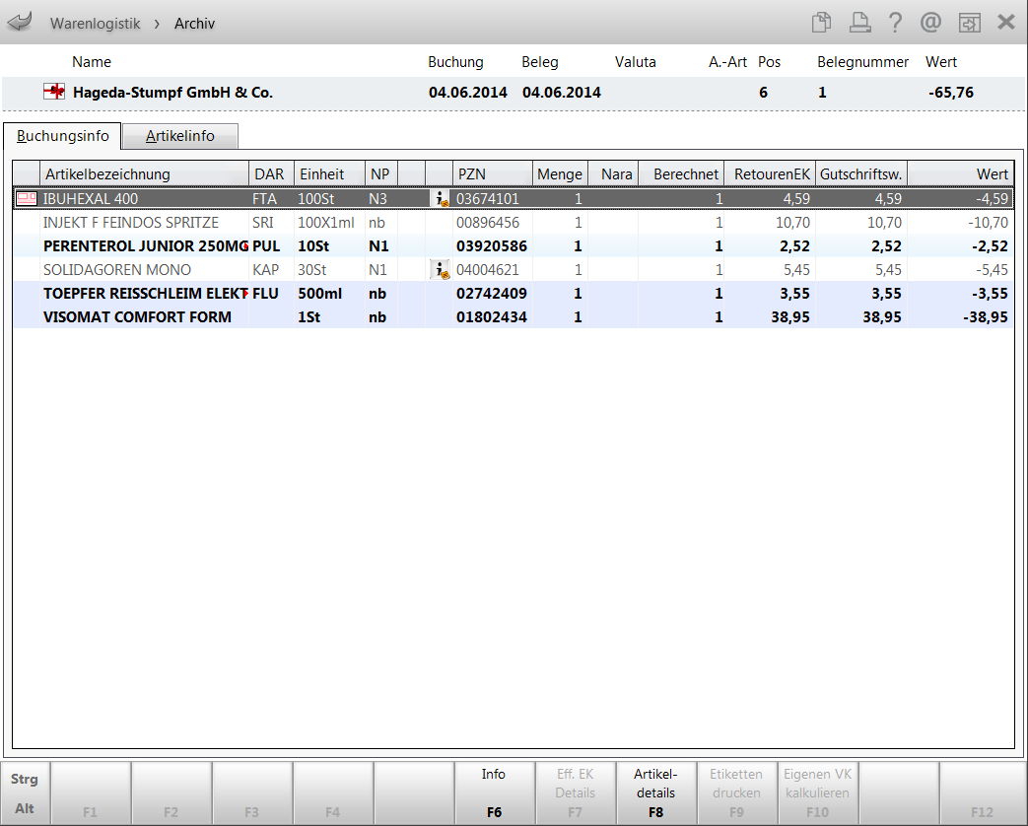
Task: Sort by Artikelbezeichnung column header
Action: [x=144, y=173]
